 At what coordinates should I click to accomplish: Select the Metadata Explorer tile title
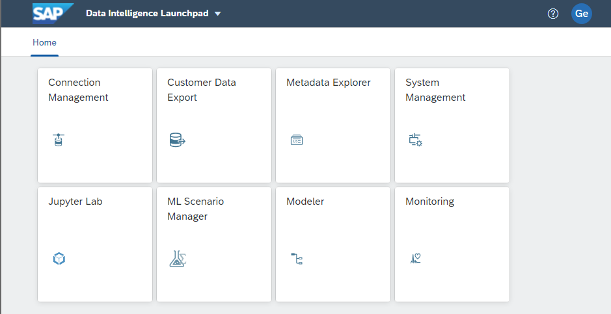pos(328,83)
